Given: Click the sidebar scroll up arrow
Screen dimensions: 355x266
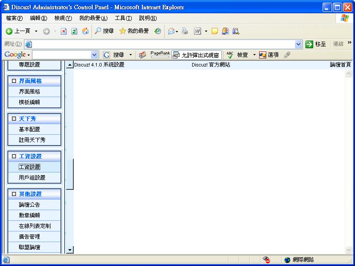Looking at the screenshot, I should [x=70, y=65].
